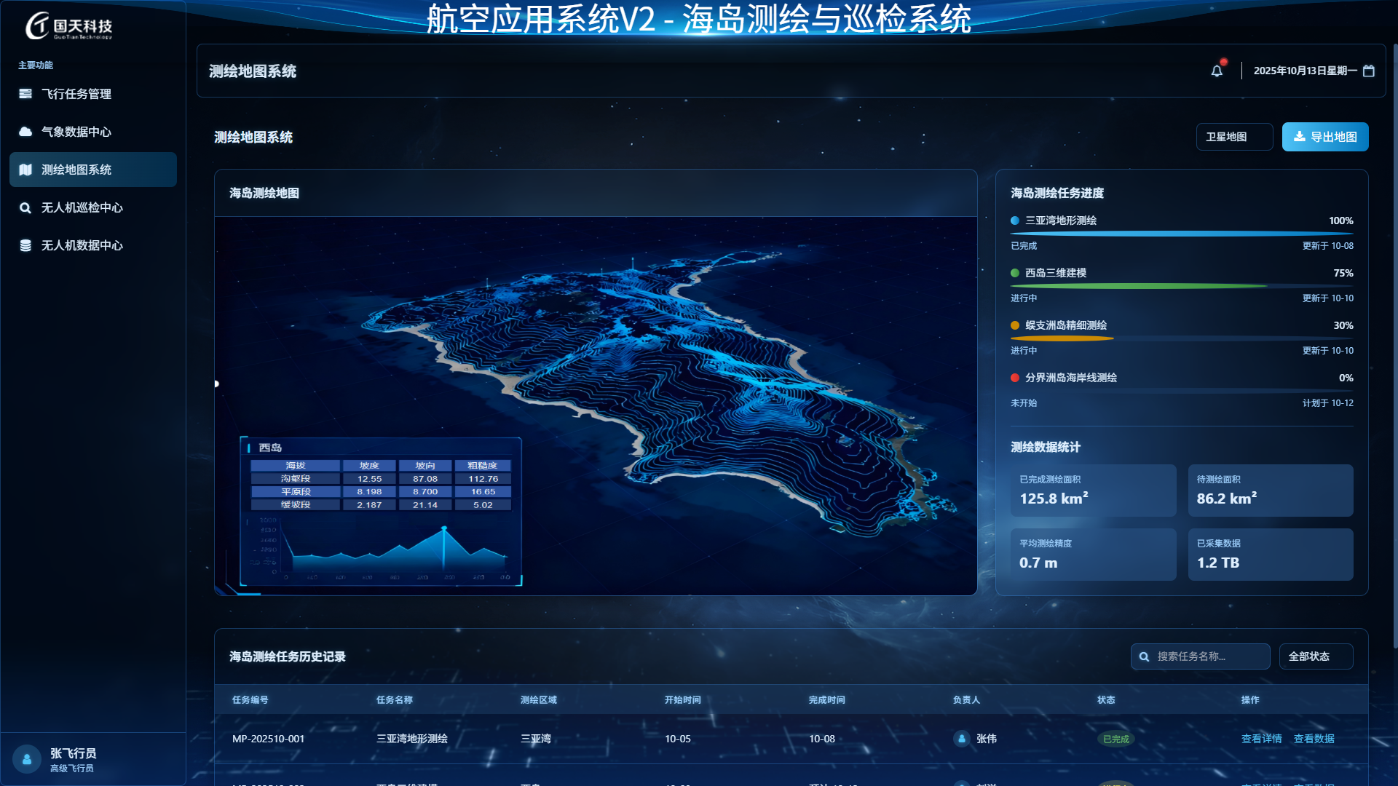Click the magnifier icon for 无人机巡检中心
The image size is (1398, 786).
[25, 207]
